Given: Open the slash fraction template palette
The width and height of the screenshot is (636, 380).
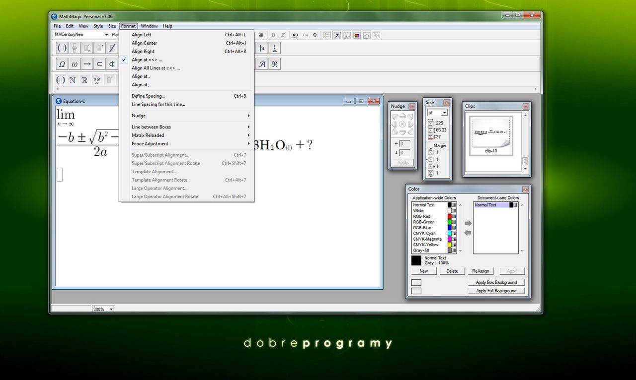Looking at the screenshot, I should [x=112, y=48].
